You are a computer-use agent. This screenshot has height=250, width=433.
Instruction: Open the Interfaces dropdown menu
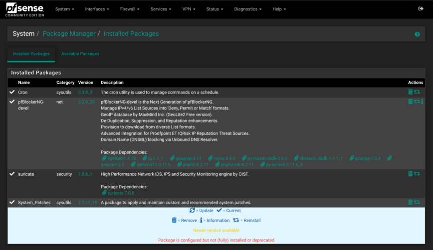click(97, 9)
